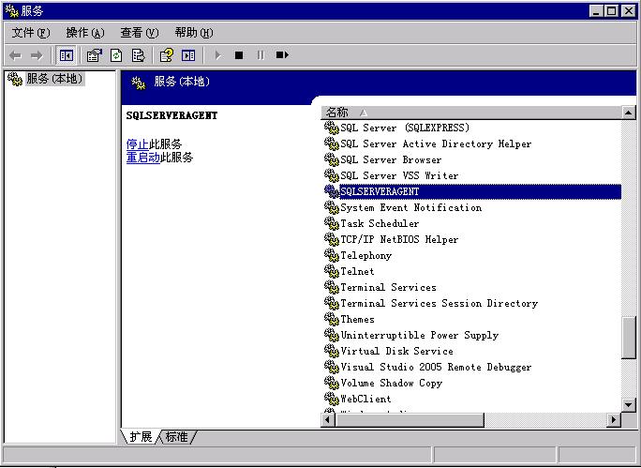641x468 pixels.
Task: Select System Event Notification service
Action: [x=410, y=208]
